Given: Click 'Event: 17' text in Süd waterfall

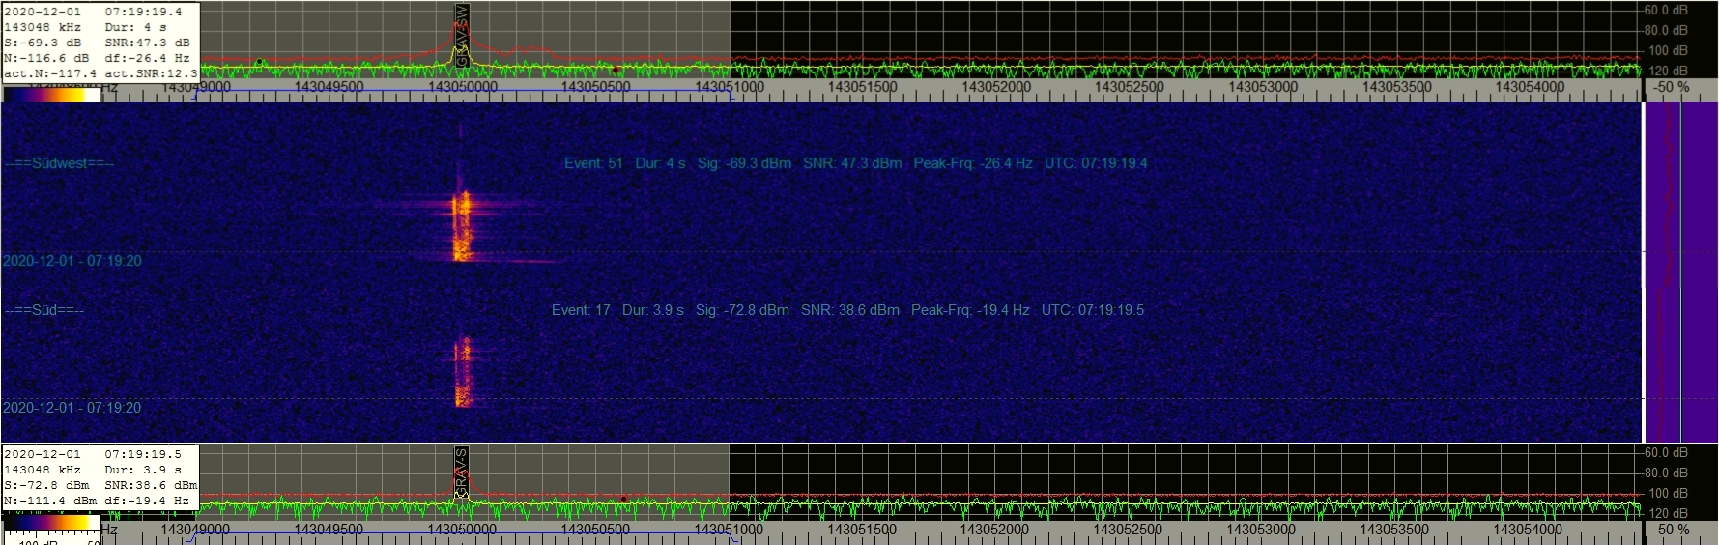Looking at the screenshot, I should (x=581, y=310).
